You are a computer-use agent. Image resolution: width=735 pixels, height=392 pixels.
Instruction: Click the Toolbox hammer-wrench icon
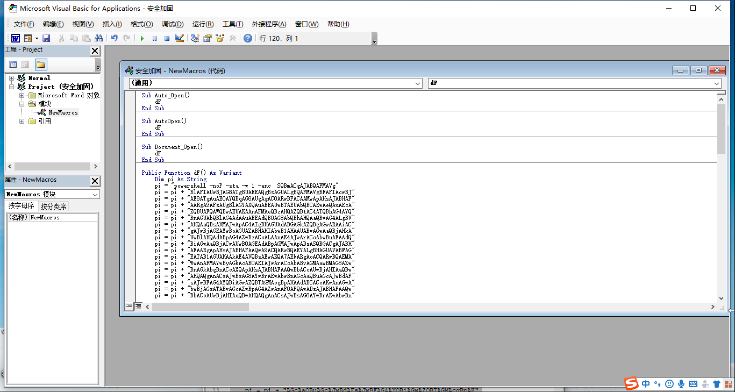tap(232, 38)
